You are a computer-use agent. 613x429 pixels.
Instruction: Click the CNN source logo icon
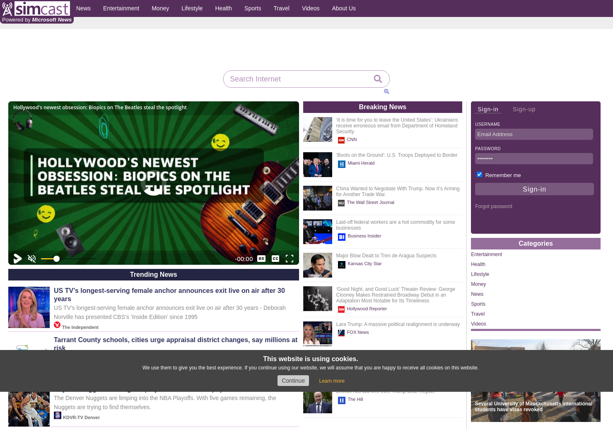341,140
